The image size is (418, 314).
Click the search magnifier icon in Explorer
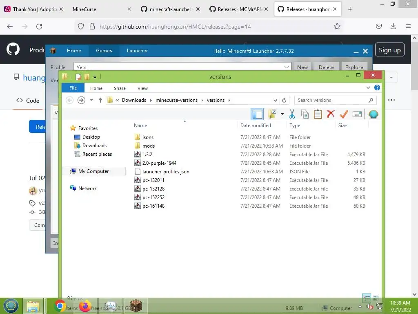tap(371, 100)
